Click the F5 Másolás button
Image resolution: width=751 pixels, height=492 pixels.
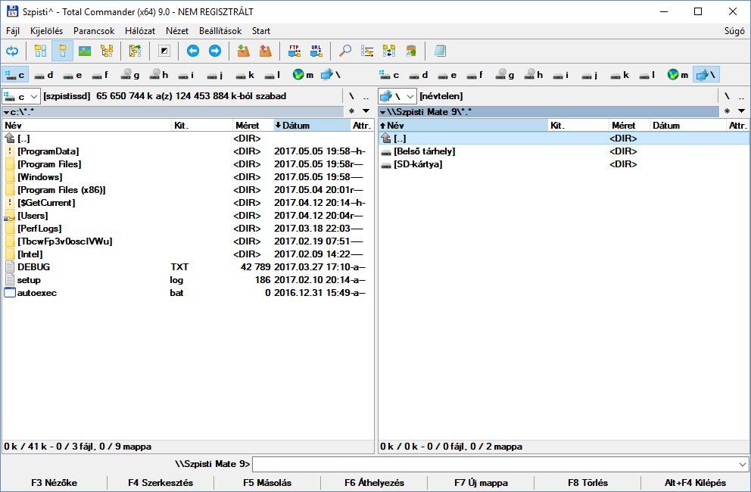tap(267, 483)
